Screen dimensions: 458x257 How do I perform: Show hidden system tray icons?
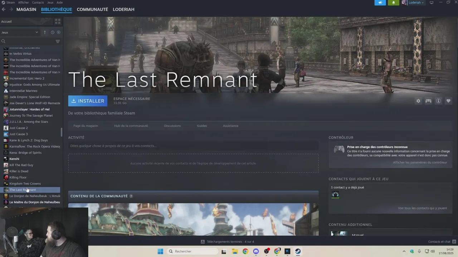coord(404,251)
